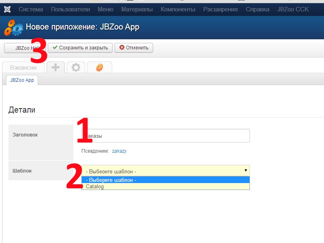Click the JBZoo Help button

click(25, 48)
